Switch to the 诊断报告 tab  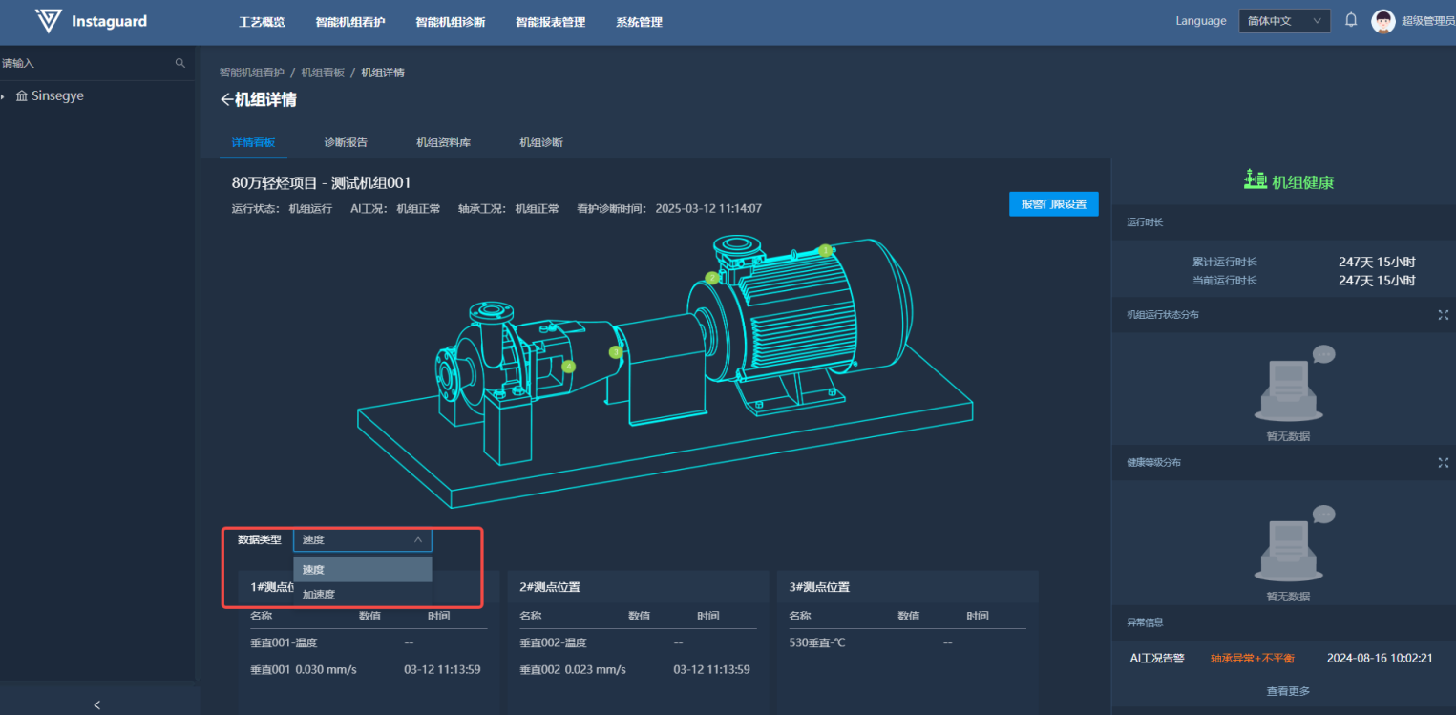pyautogui.click(x=346, y=142)
